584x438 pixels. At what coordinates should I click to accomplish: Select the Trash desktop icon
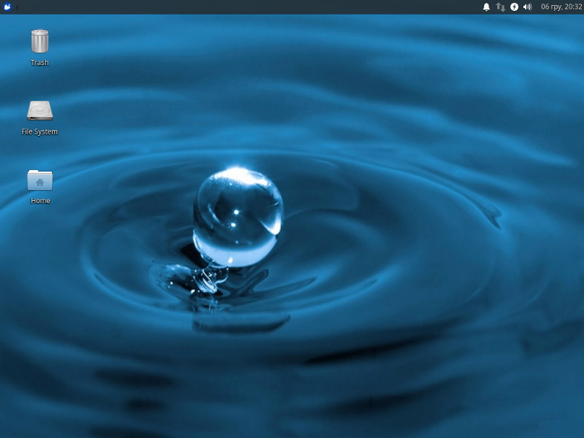click(39, 41)
